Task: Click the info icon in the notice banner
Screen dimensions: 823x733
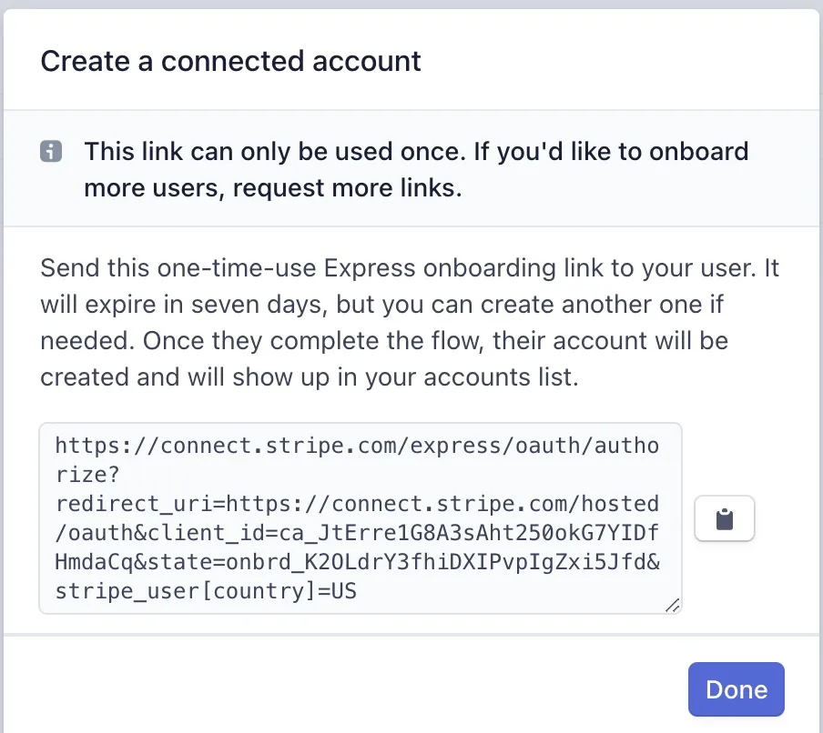Action: (x=51, y=152)
